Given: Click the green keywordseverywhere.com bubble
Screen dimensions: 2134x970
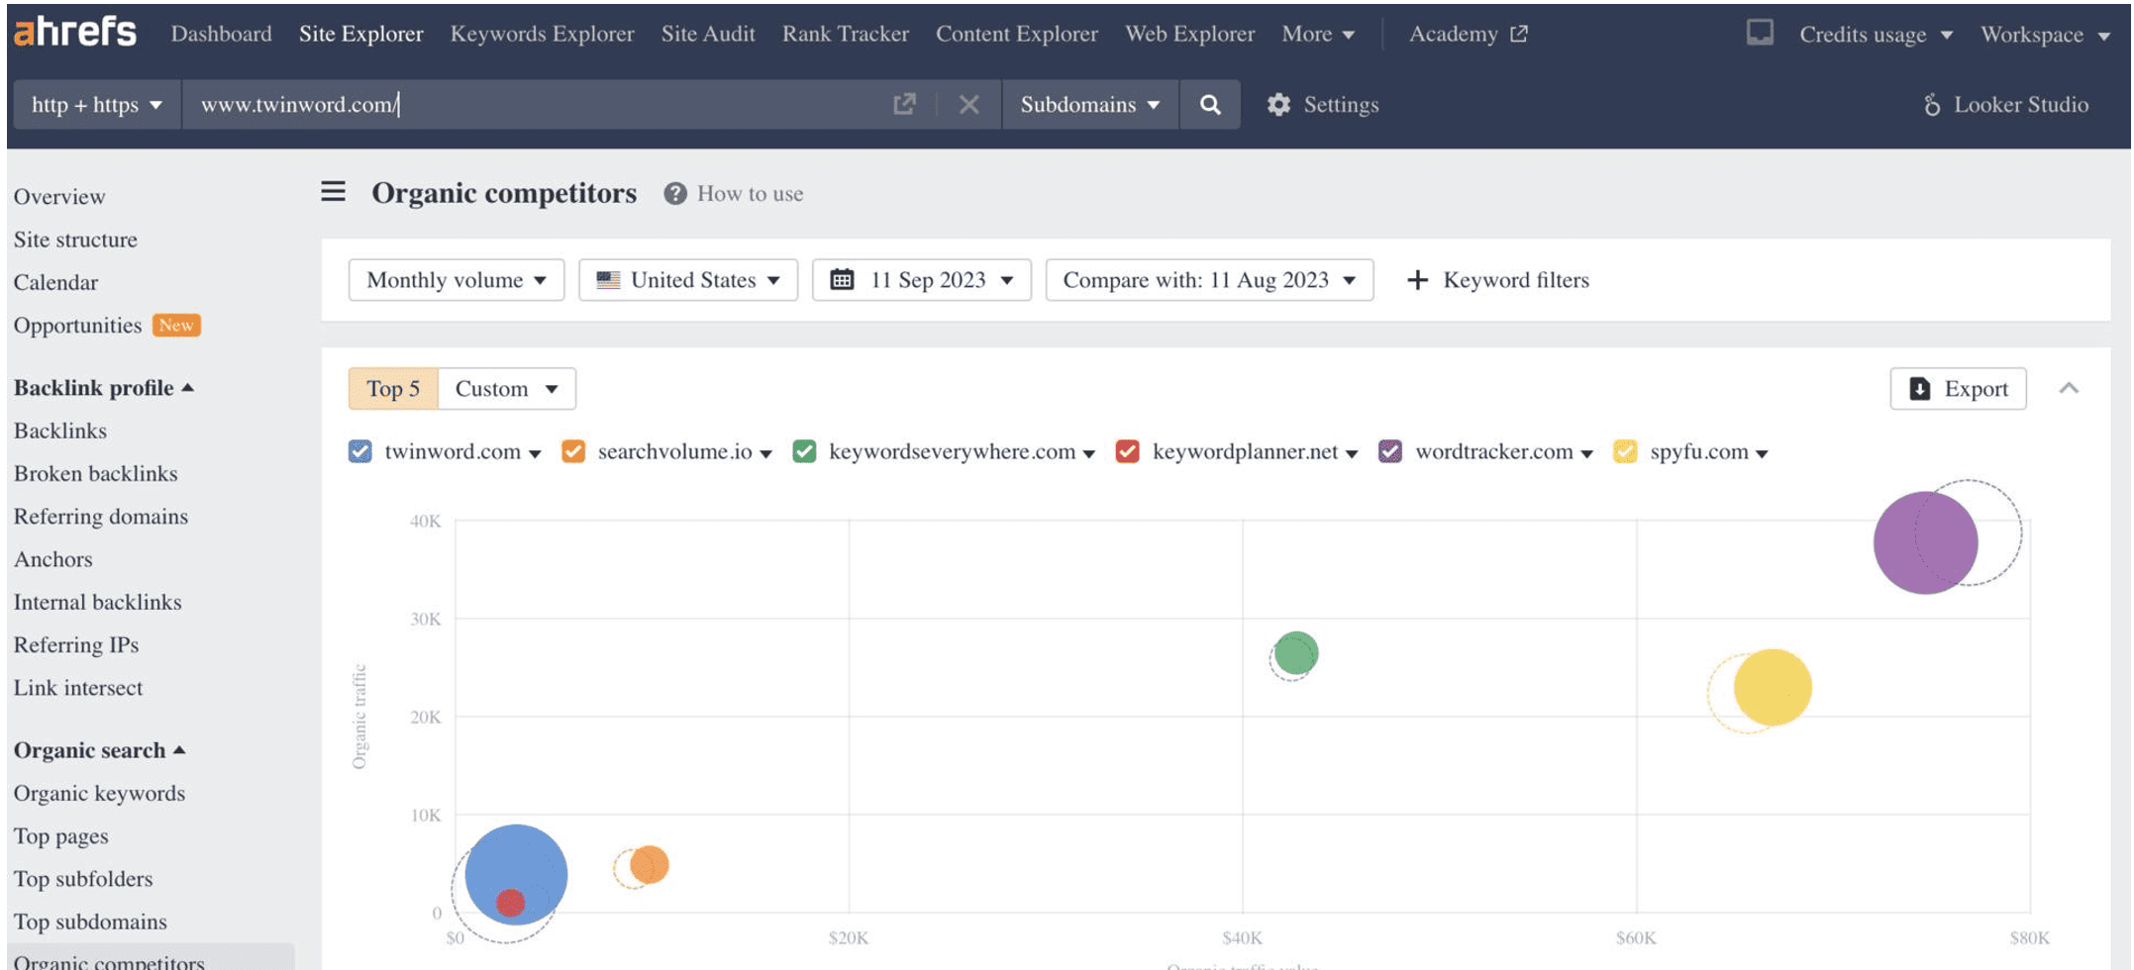Looking at the screenshot, I should coord(1296,653).
